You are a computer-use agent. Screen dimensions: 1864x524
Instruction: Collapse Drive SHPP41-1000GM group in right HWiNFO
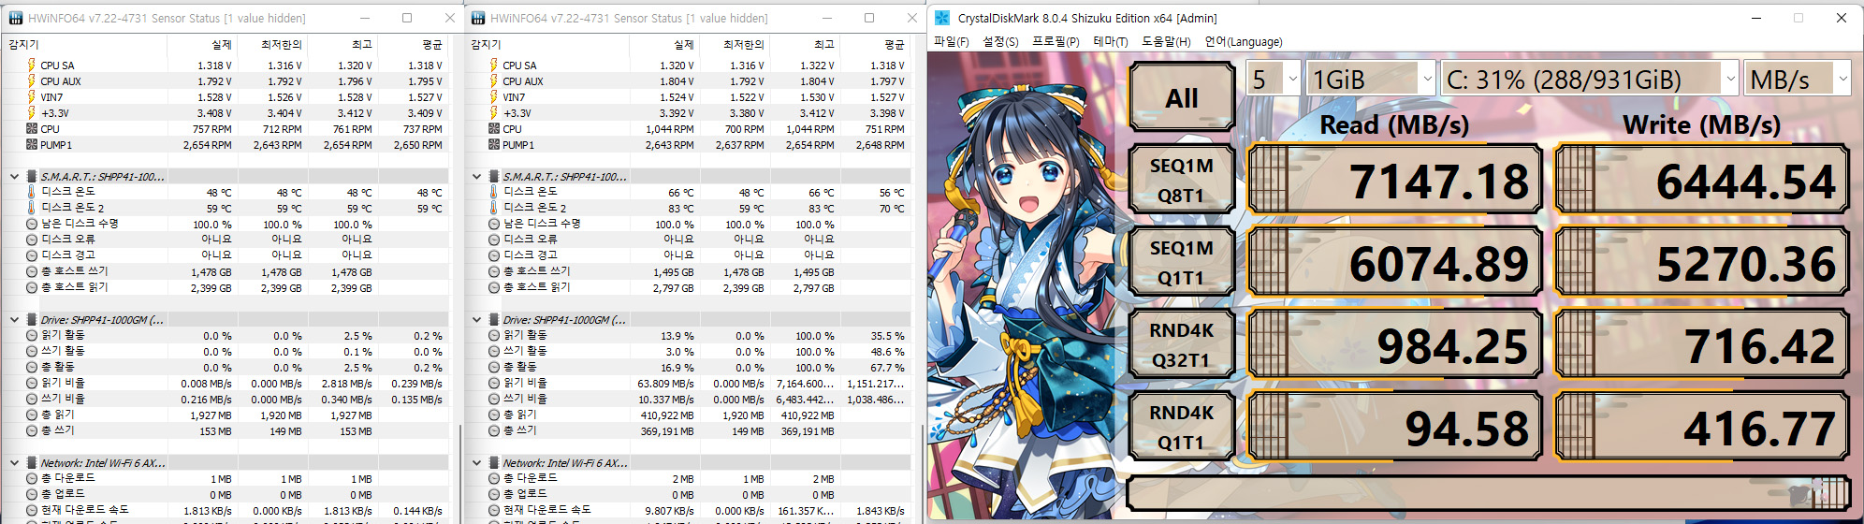click(x=476, y=319)
